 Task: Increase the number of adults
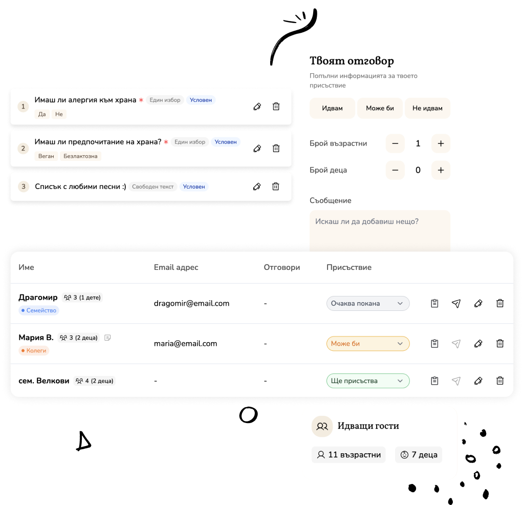(x=441, y=143)
